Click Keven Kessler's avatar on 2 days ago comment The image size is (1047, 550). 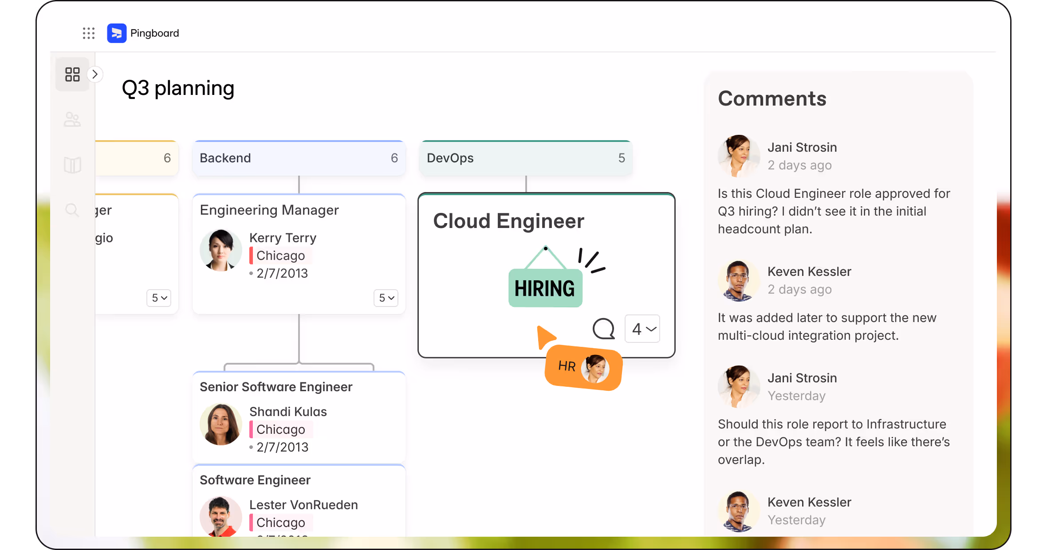click(739, 280)
